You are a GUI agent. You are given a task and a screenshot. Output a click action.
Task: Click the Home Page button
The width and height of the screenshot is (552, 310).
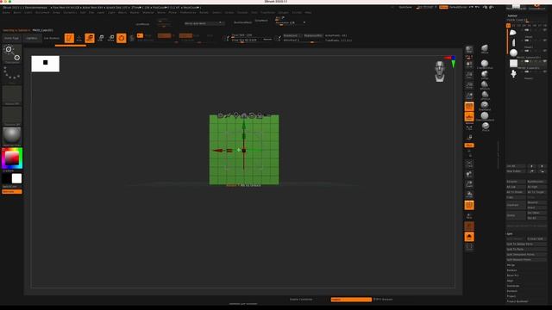pyautogui.click(x=11, y=38)
